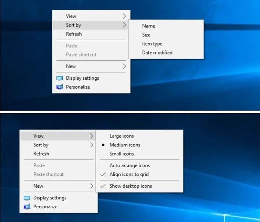Click the View chevron arrow in bottom menu
Image resolution: width=260 pixels, height=222 pixels.
(x=92, y=136)
